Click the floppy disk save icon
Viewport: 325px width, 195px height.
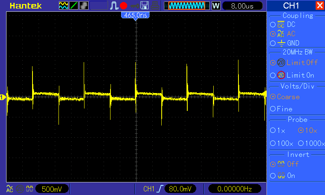coord(145,6)
